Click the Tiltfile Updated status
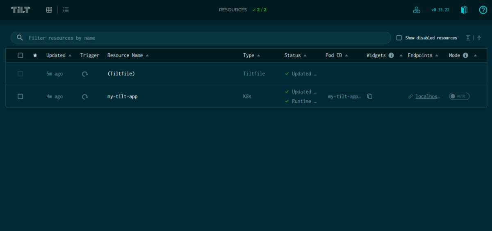Viewport: 492px width, 231px height. [x=301, y=74]
